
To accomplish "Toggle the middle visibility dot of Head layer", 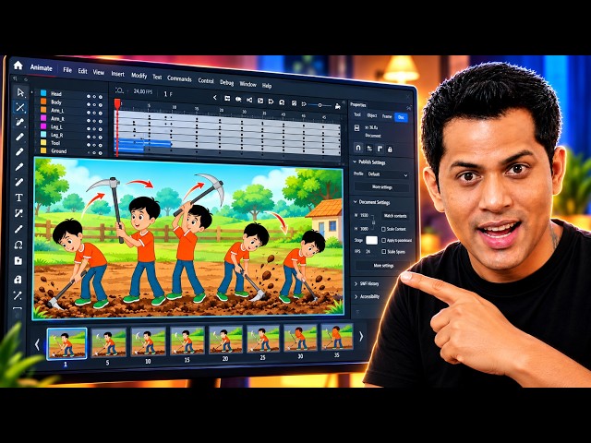I will (94, 97).
